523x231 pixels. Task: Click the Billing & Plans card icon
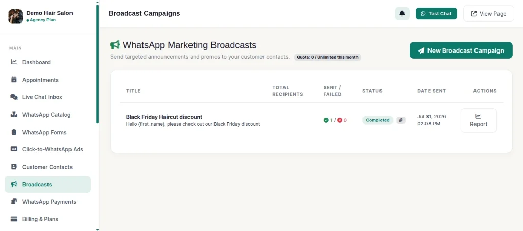[14, 219]
